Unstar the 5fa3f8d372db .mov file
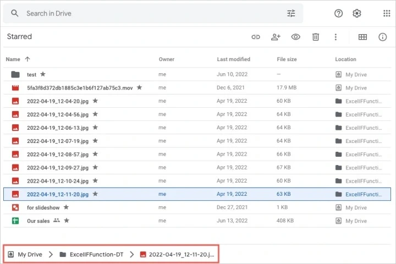The image size is (396, 264). click(139, 87)
